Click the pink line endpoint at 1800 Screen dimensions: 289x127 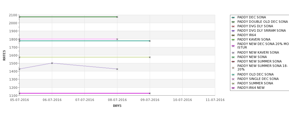click(117, 39)
